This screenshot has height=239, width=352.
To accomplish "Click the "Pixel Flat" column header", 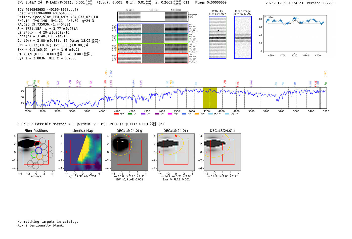I will (153, 10).
